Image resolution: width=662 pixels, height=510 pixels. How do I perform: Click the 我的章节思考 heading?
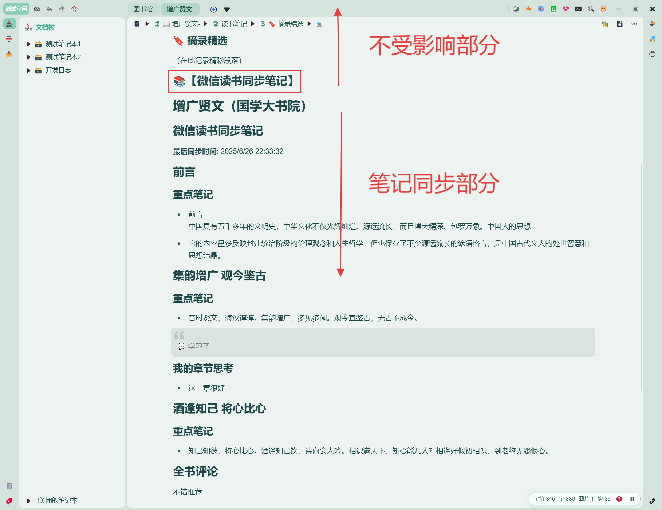click(x=203, y=368)
